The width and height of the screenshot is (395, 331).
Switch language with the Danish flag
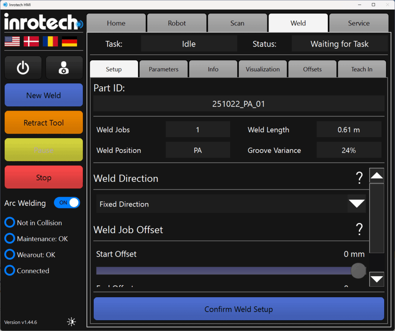(31, 42)
